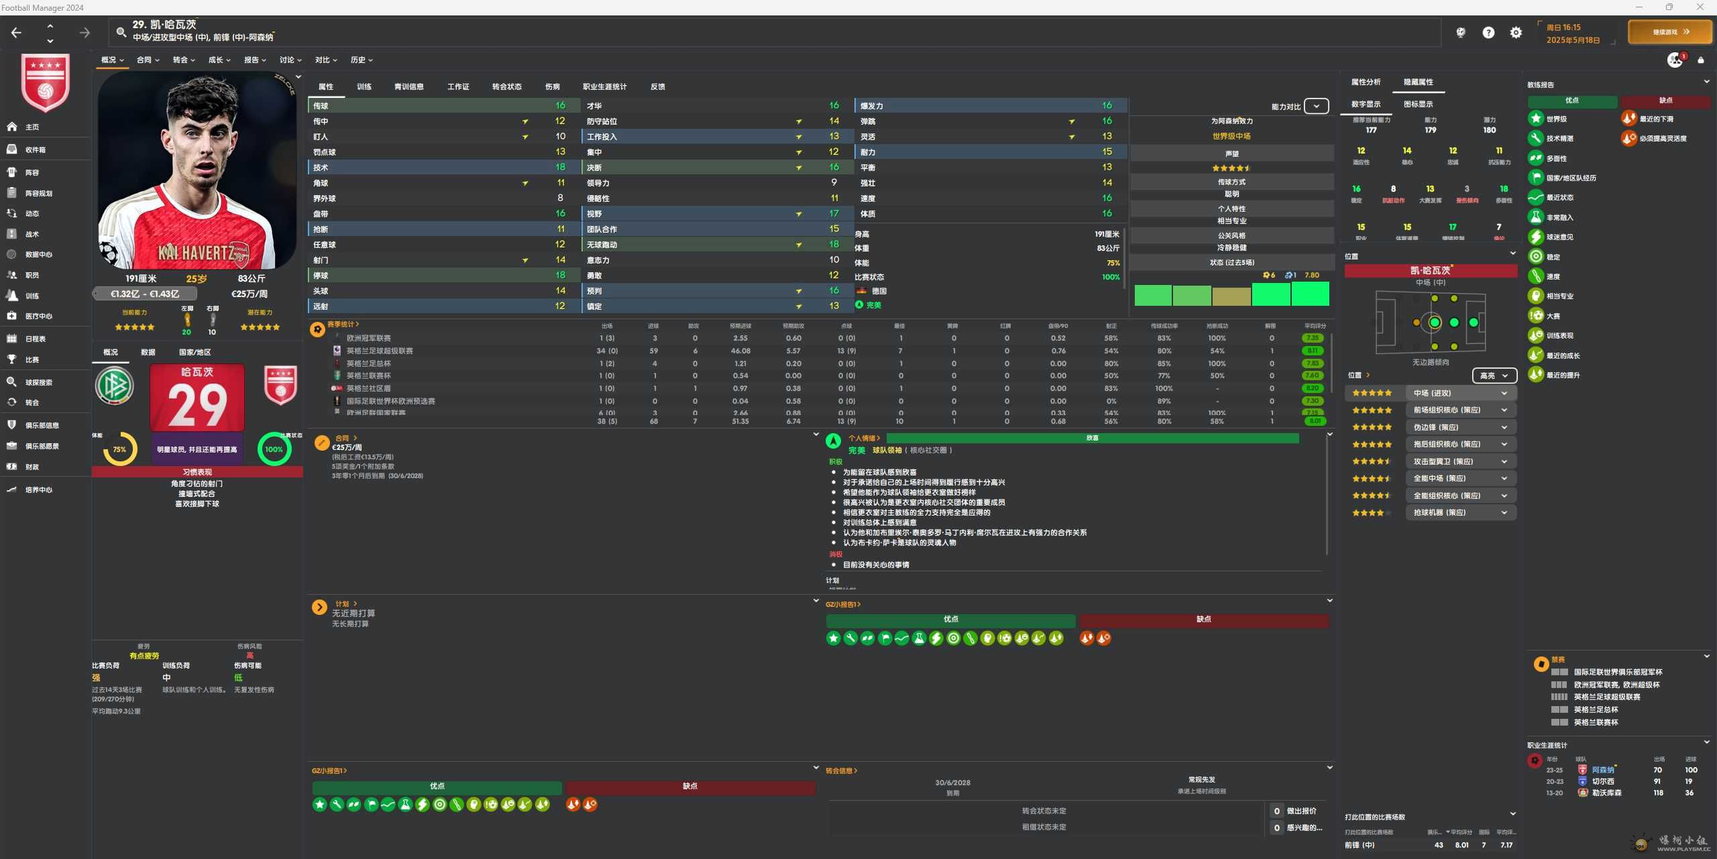The image size is (1717, 859).
Task: Switch hidden attributes to 图标显示 view
Action: click(1418, 104)
